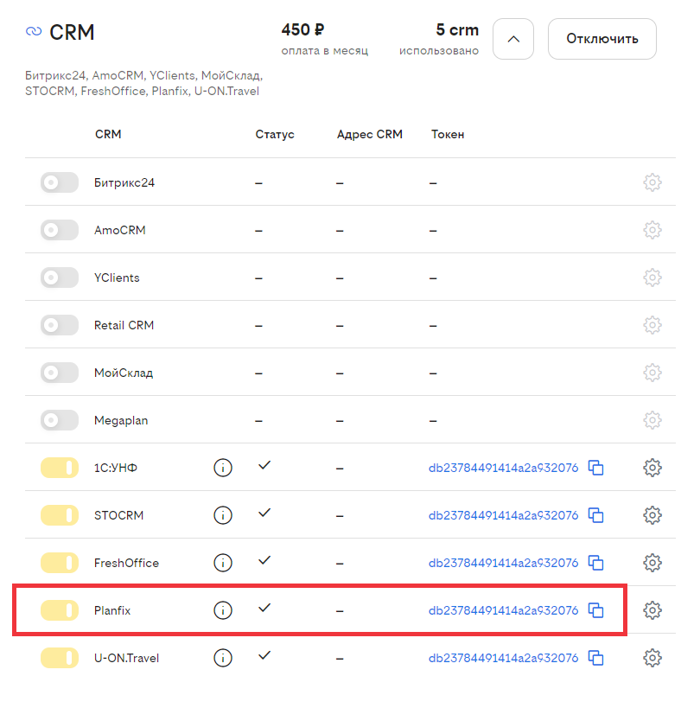Image resolution: width=681 pixels, height=708 pixels.
Task: Show info for STOCRM integration
Action: point(223,515)
